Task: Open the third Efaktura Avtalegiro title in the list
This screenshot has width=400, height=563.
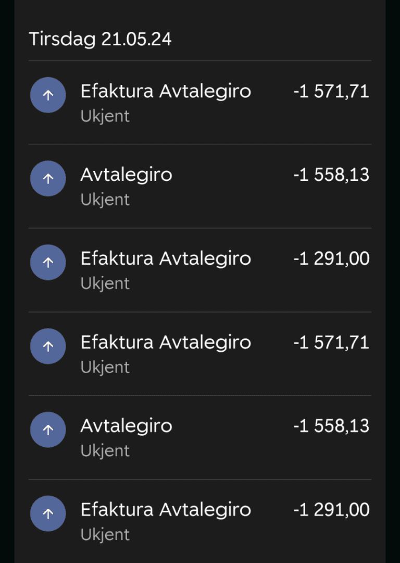Action: pyautogui.click(x=166, y=342)
